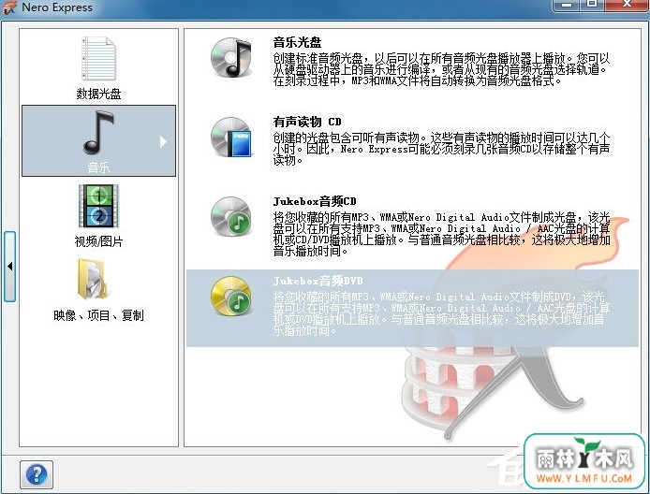This screenshot has width=650, height=494.
Task: Choose the Jukebox音频CD heading
Action: point(315,201)
